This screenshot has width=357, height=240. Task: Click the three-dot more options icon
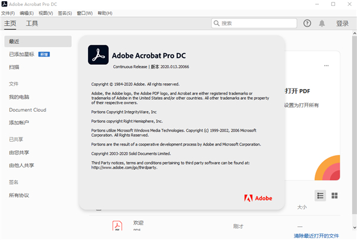tap(326, 66)
